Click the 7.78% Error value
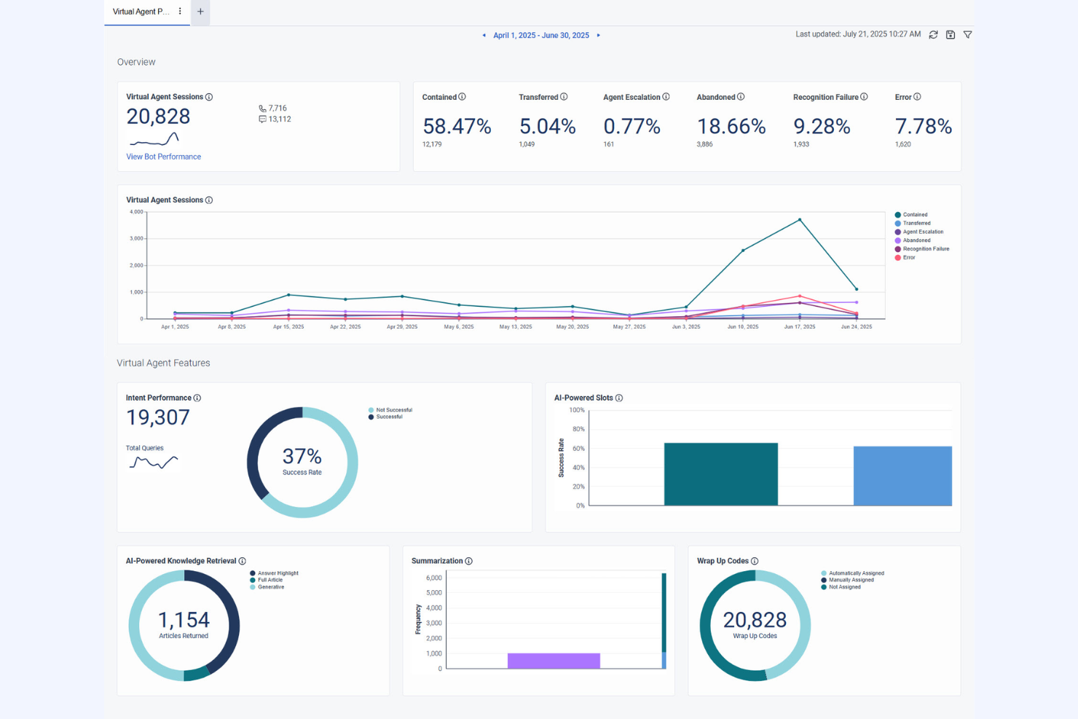Viewport: 1078px width, 719px height. tap(924, 127)
